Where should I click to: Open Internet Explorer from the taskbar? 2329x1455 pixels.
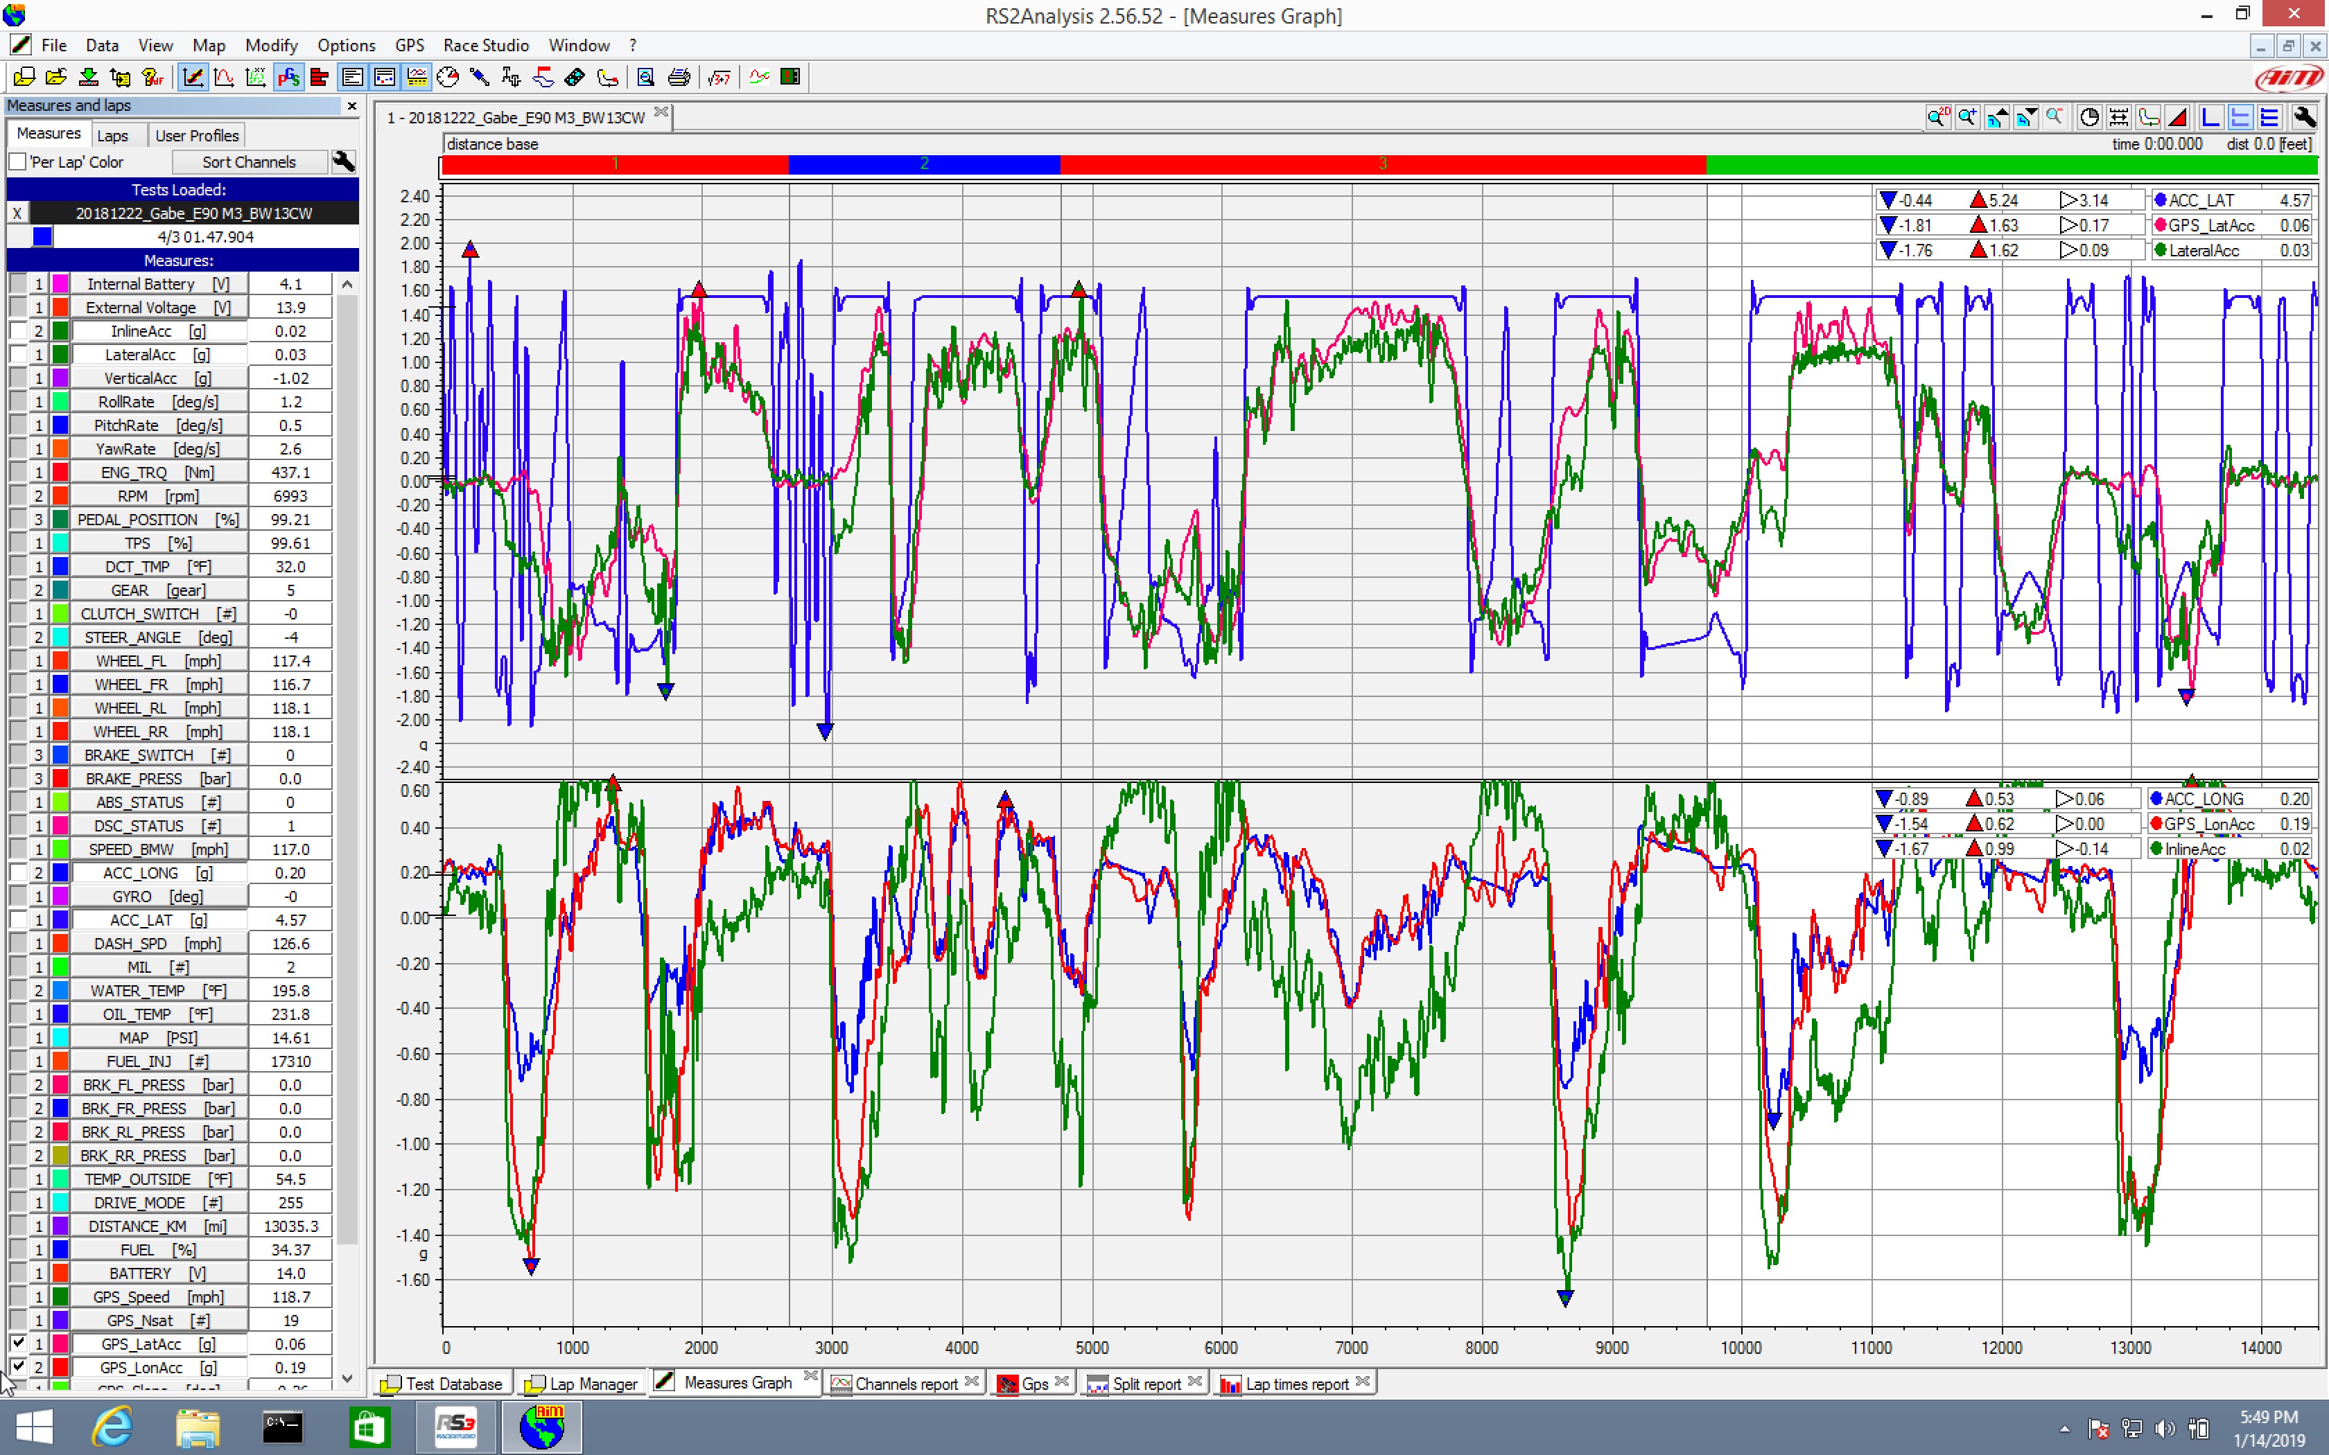(112, 1427)
